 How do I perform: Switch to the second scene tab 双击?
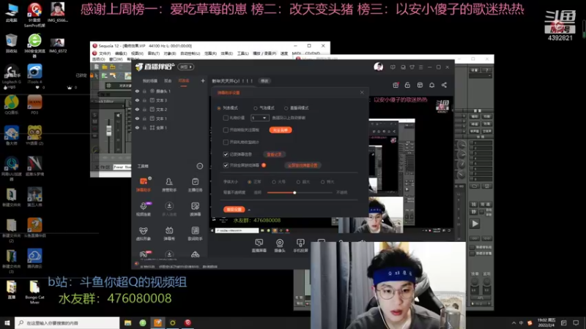tap(168, 81)
